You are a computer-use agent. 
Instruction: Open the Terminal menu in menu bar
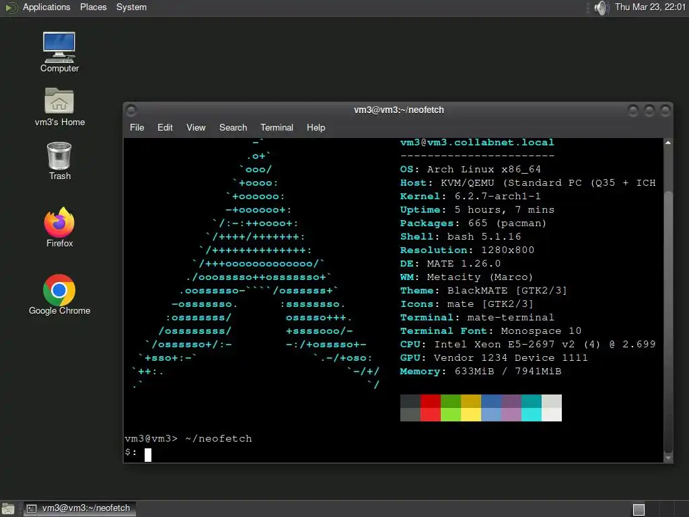(277, 127)
